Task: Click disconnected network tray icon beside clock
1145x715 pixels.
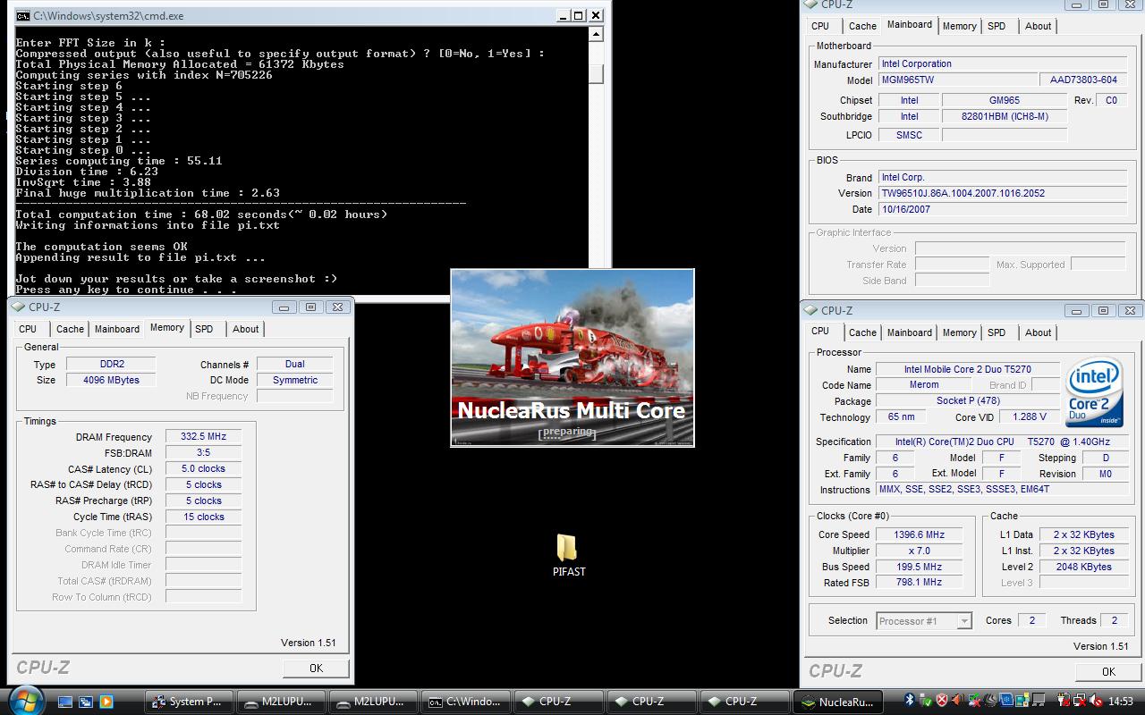Action: coord(1080,700)
